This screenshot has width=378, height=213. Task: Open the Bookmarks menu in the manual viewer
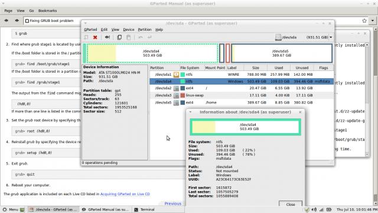[47, 11]
